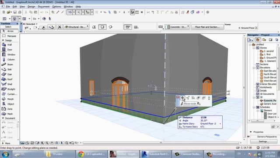
Task: Select the Zone tool
Action: click(x=9, y=109)
